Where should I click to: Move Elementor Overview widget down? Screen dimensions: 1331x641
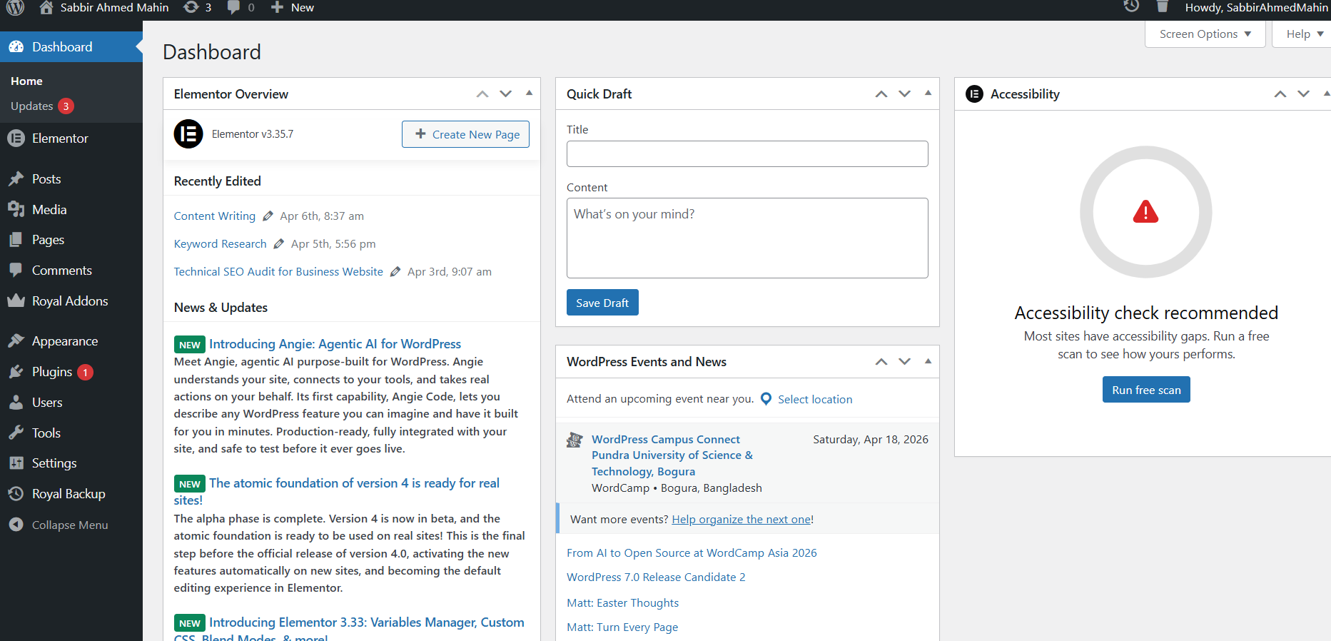(505, 94)
